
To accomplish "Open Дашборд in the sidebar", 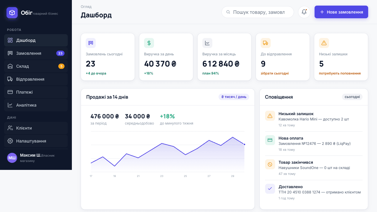I will [36, 40].
